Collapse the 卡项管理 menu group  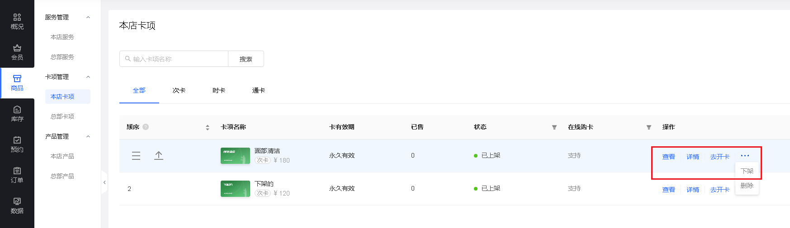click(88, 77)
